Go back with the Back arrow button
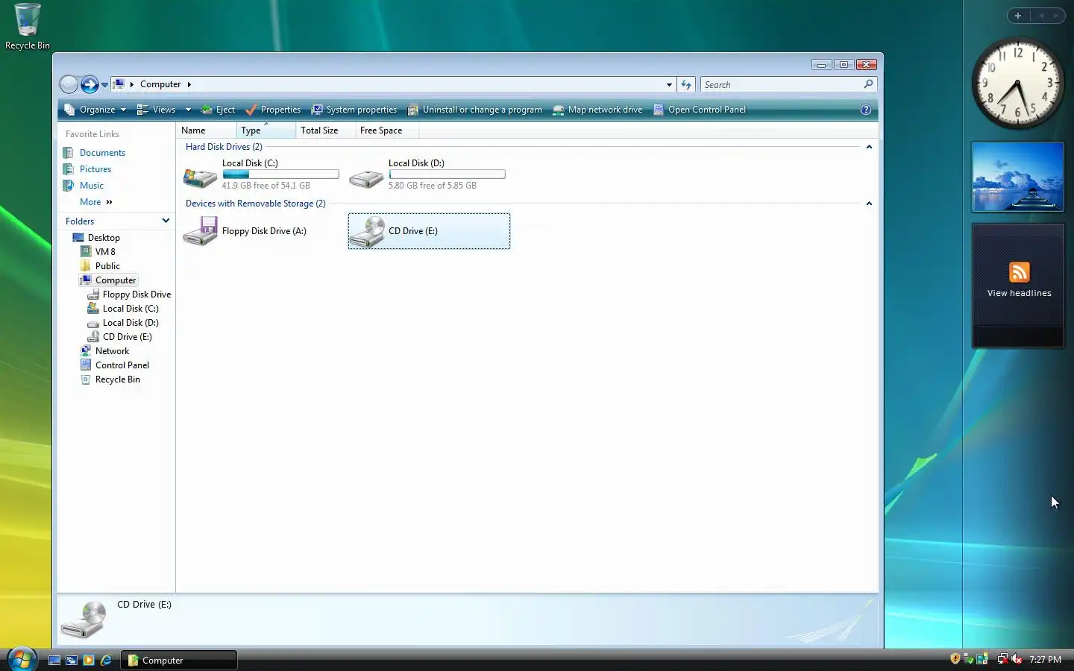 [x=69, y=84]
